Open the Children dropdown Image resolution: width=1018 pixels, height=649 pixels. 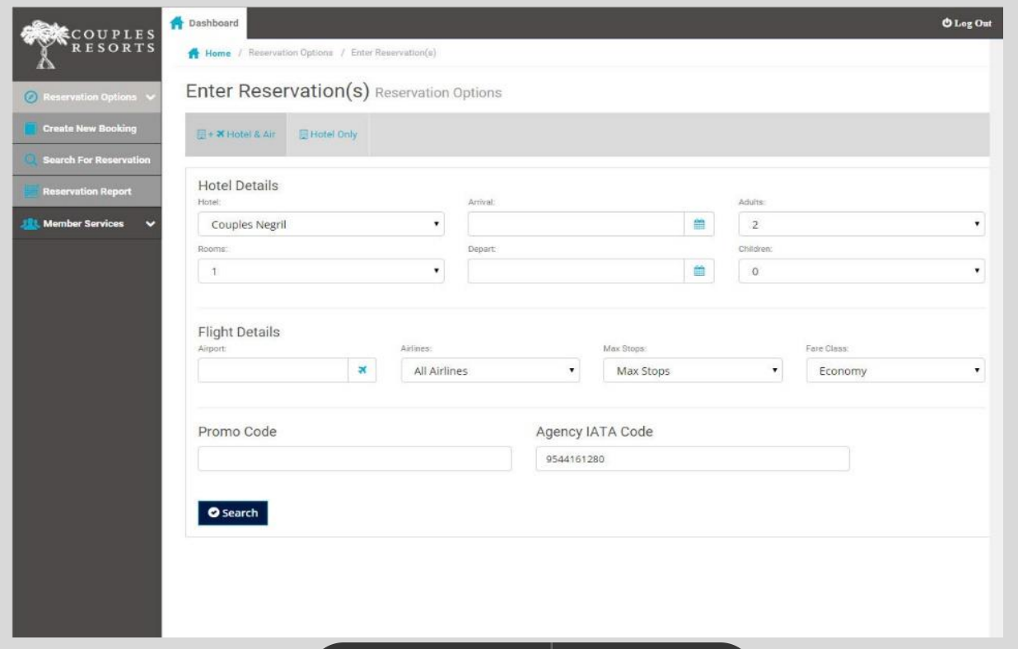pyautogui.click(x=862, y=270)
